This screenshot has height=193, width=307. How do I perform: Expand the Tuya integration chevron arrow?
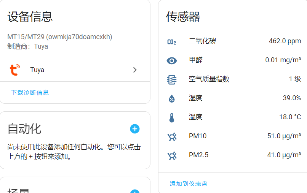[134, 70]
